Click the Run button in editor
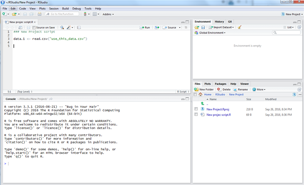 coord(145,27)
